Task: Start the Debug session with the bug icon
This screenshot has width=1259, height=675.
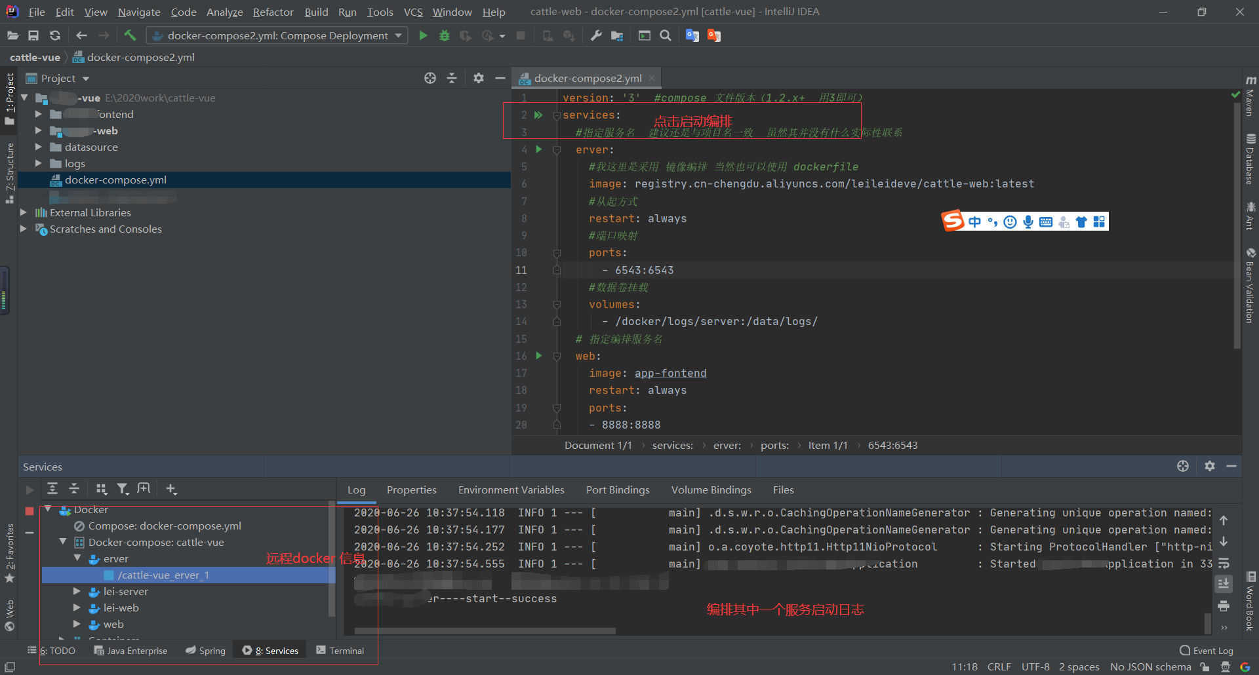Action: 445,35
